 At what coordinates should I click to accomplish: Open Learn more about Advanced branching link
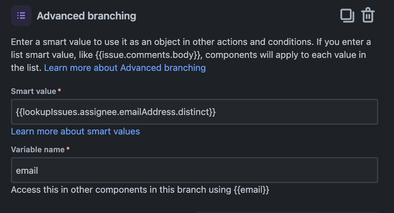[125, 68]
